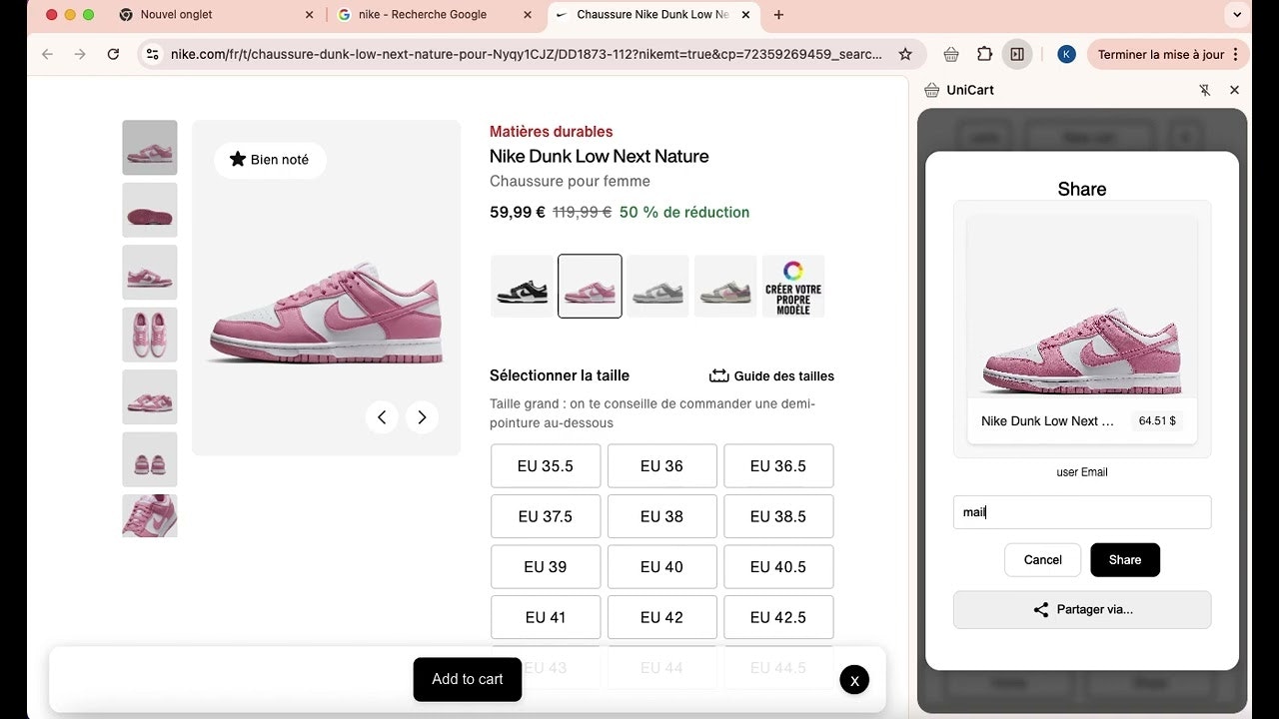Expand the tab search dropdown arrow
The width and height of the screenshot is (1279, 719).
1238,15
